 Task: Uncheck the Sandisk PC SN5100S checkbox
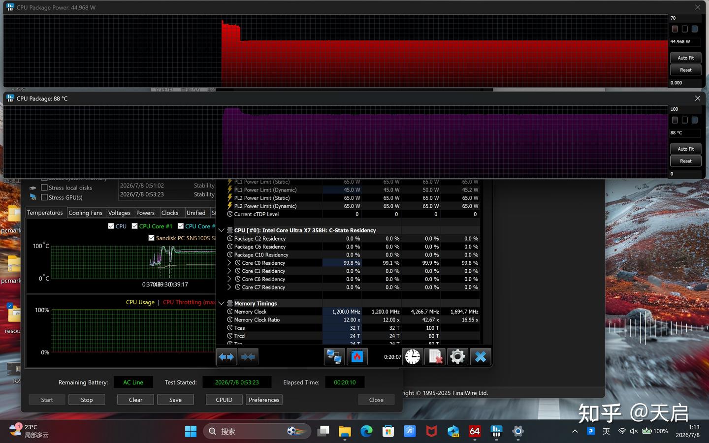pyautogui.click(x=151, y=238)
